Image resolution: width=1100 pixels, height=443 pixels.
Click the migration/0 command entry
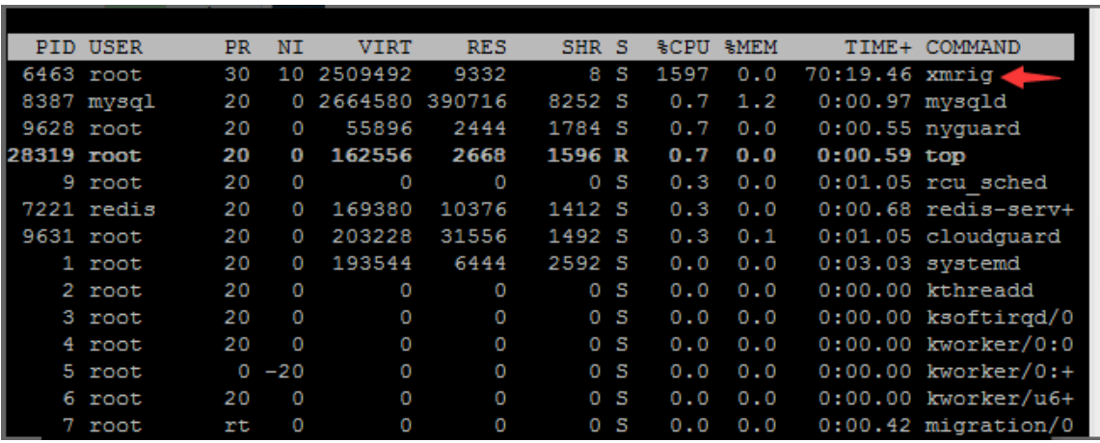pyautogui.click(x=1000, y=425)
